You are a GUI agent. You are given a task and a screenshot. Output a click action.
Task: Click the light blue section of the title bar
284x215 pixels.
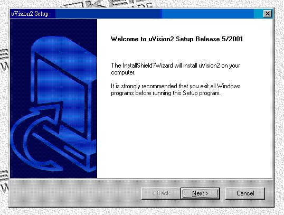(x=209, y=14)
